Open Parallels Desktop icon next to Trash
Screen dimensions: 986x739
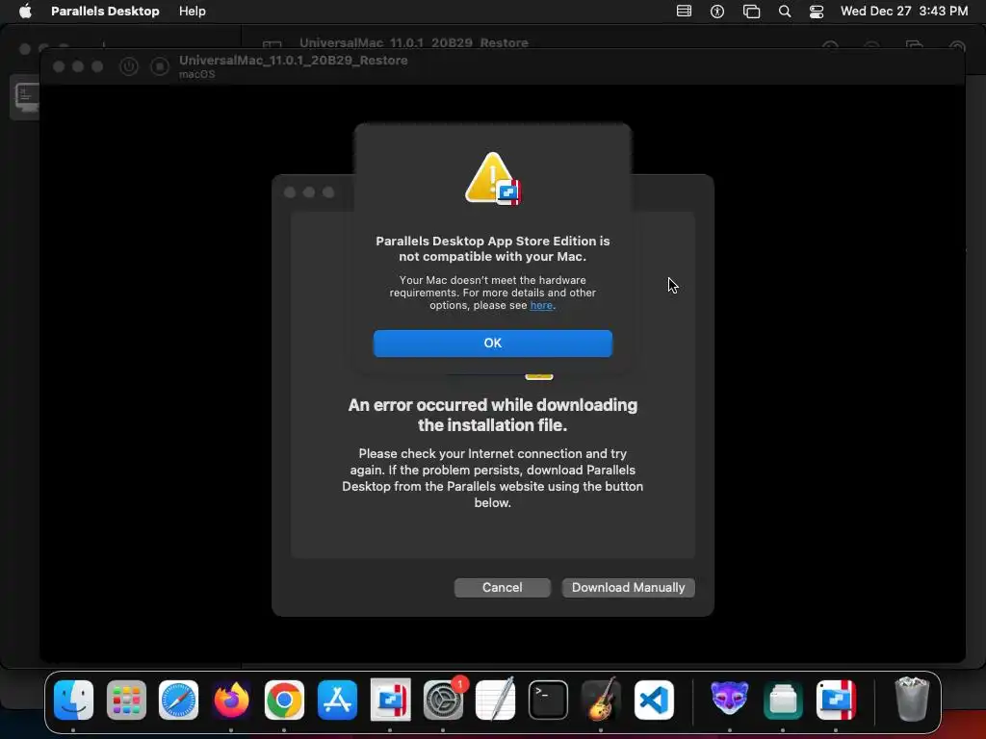coord(836,701)
